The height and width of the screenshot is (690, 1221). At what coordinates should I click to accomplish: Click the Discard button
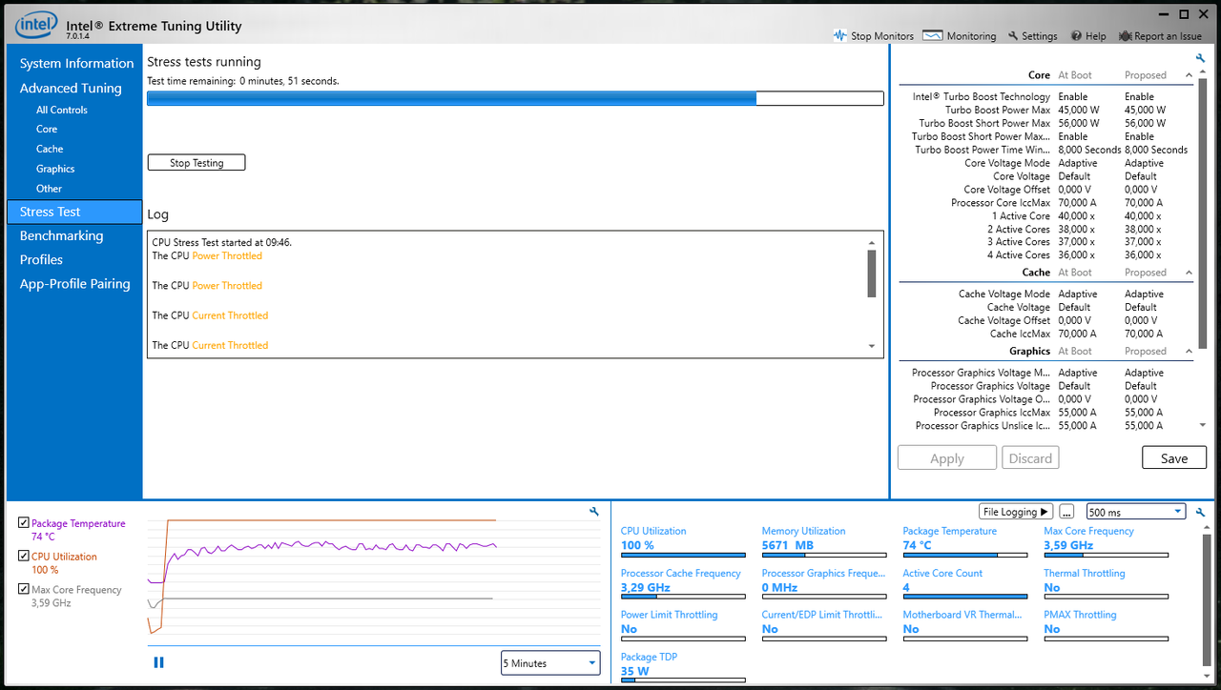[1030, 458]
